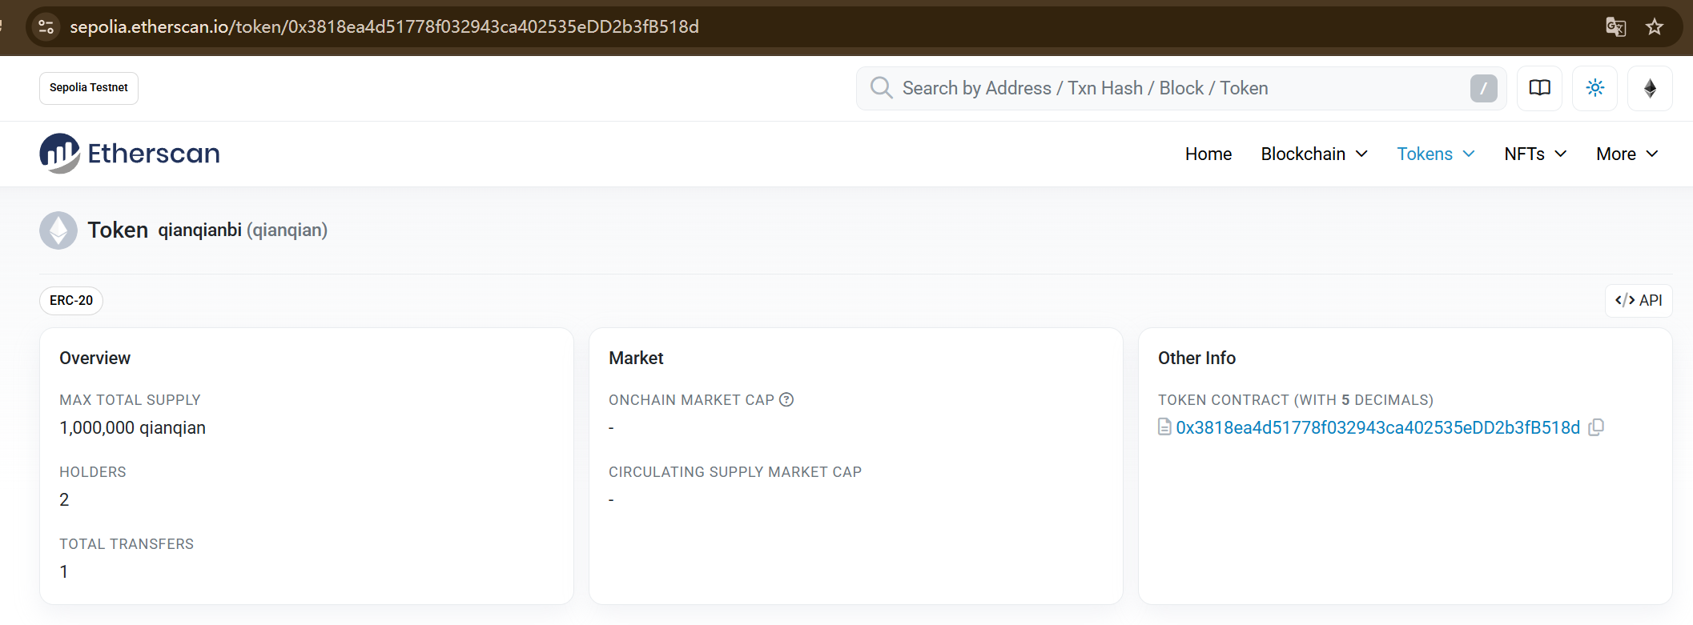Open the More dropdown menu

point(1627,154)
